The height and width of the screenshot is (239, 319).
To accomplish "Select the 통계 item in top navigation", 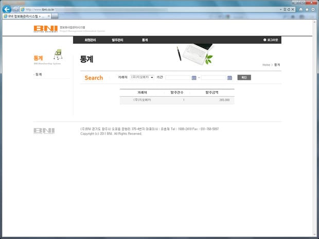I will (x=145, y=40).
